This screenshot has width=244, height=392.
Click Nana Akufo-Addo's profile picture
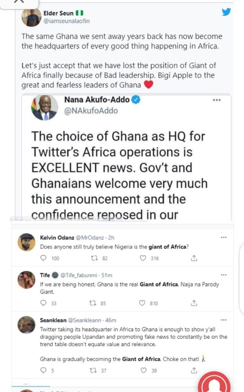(44, 107)
